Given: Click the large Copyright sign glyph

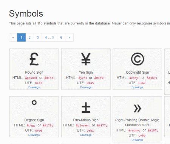Looking at the screenshot, I should click(138, 59).
